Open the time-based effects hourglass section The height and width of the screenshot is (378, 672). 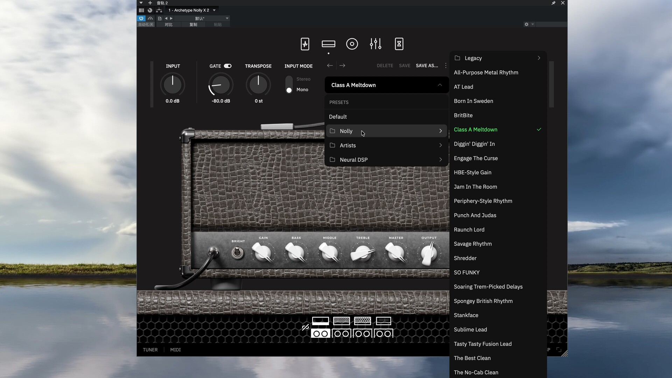click(x=399, y=44)
